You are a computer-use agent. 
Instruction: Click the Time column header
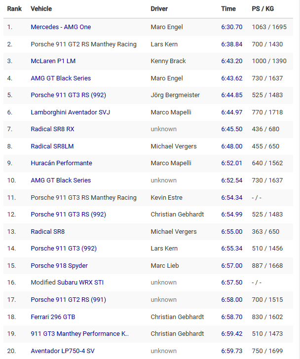tap(228, 9)
